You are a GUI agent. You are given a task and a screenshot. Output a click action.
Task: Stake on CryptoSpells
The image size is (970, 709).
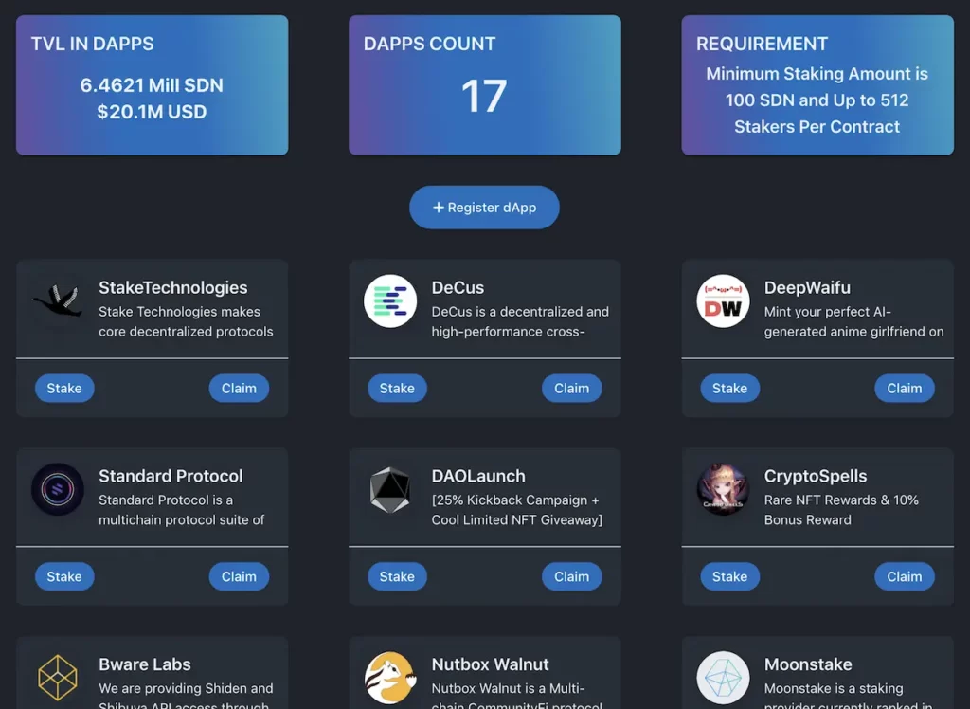pos(730,576)
